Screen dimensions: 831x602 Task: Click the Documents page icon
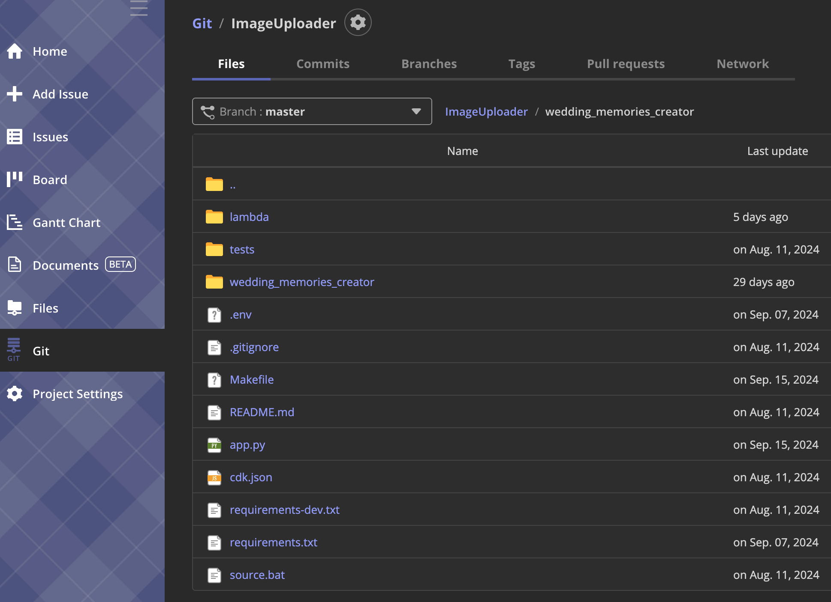(15, 265)
